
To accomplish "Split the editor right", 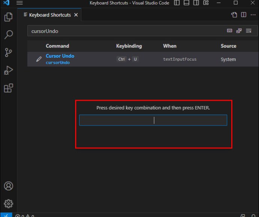I will point(244,15).
